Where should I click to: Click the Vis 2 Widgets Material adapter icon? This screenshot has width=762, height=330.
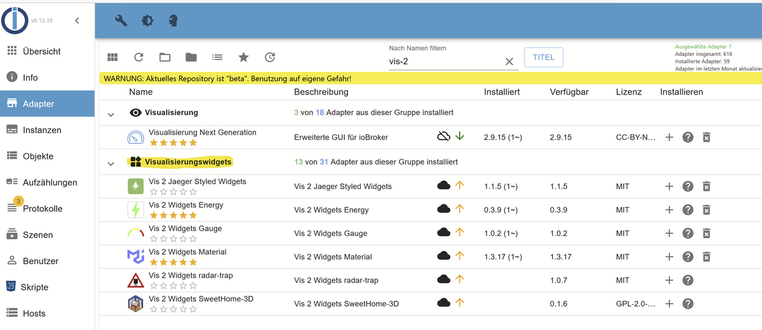tap(136, 256)
